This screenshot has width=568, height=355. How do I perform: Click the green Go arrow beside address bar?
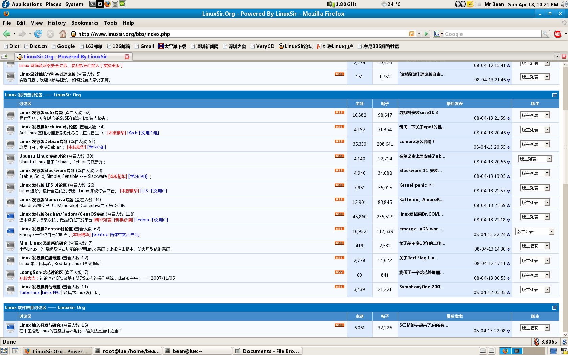(426, 34)
